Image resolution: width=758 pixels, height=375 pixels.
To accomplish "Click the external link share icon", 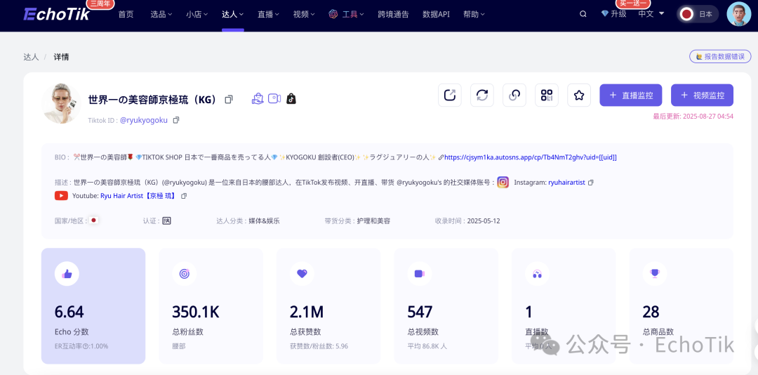I will [x=450, y=96].
